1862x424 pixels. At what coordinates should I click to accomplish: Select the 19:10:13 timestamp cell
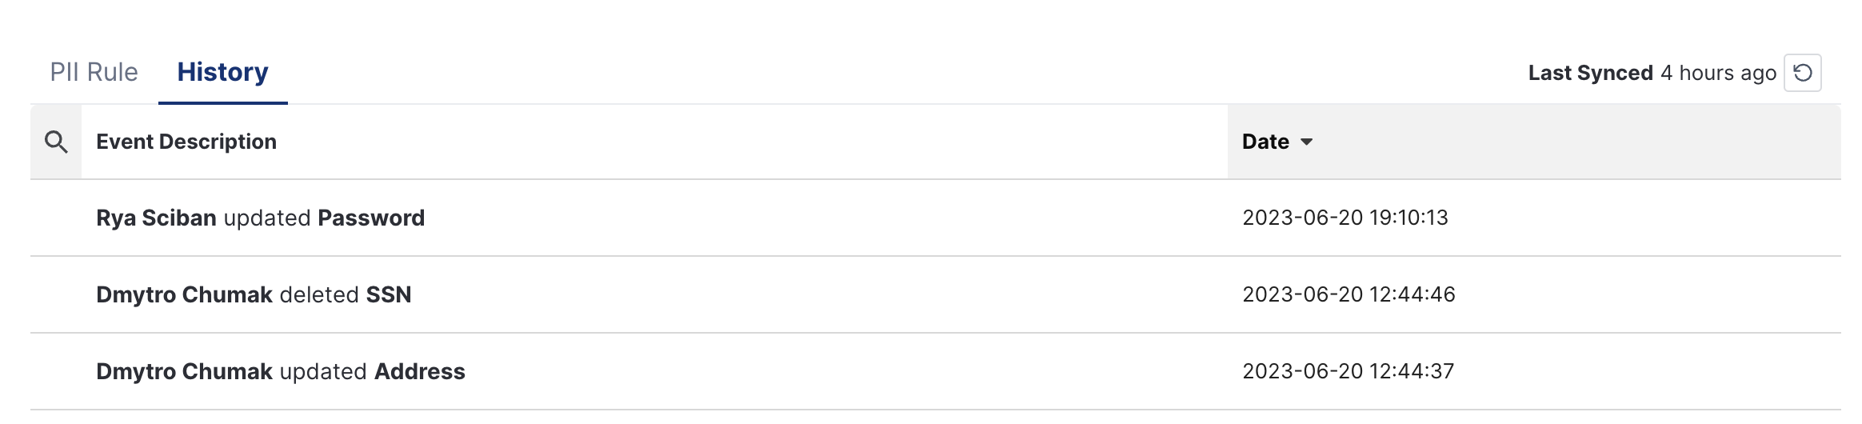(x=1345, y=218)
